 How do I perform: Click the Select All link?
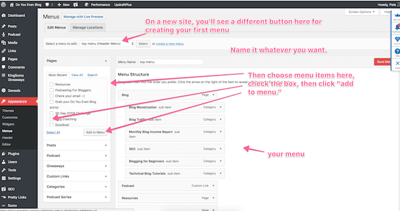pyautogui.click(x=53, y=133)
